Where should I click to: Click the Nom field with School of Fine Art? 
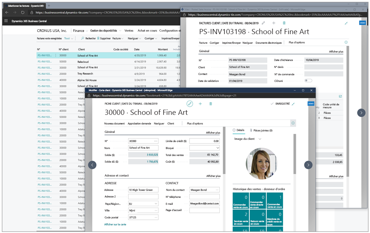(143, 148)
